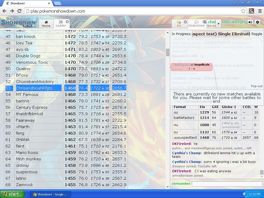Select the ayo sb ladder entry
Screen dimensions: 264x198
(x=66, y=49)
